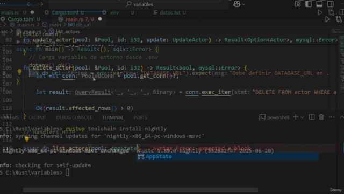Click 'delete_actor' function name in code
Screen dimensions: 344x194
(x=52, y=68)
